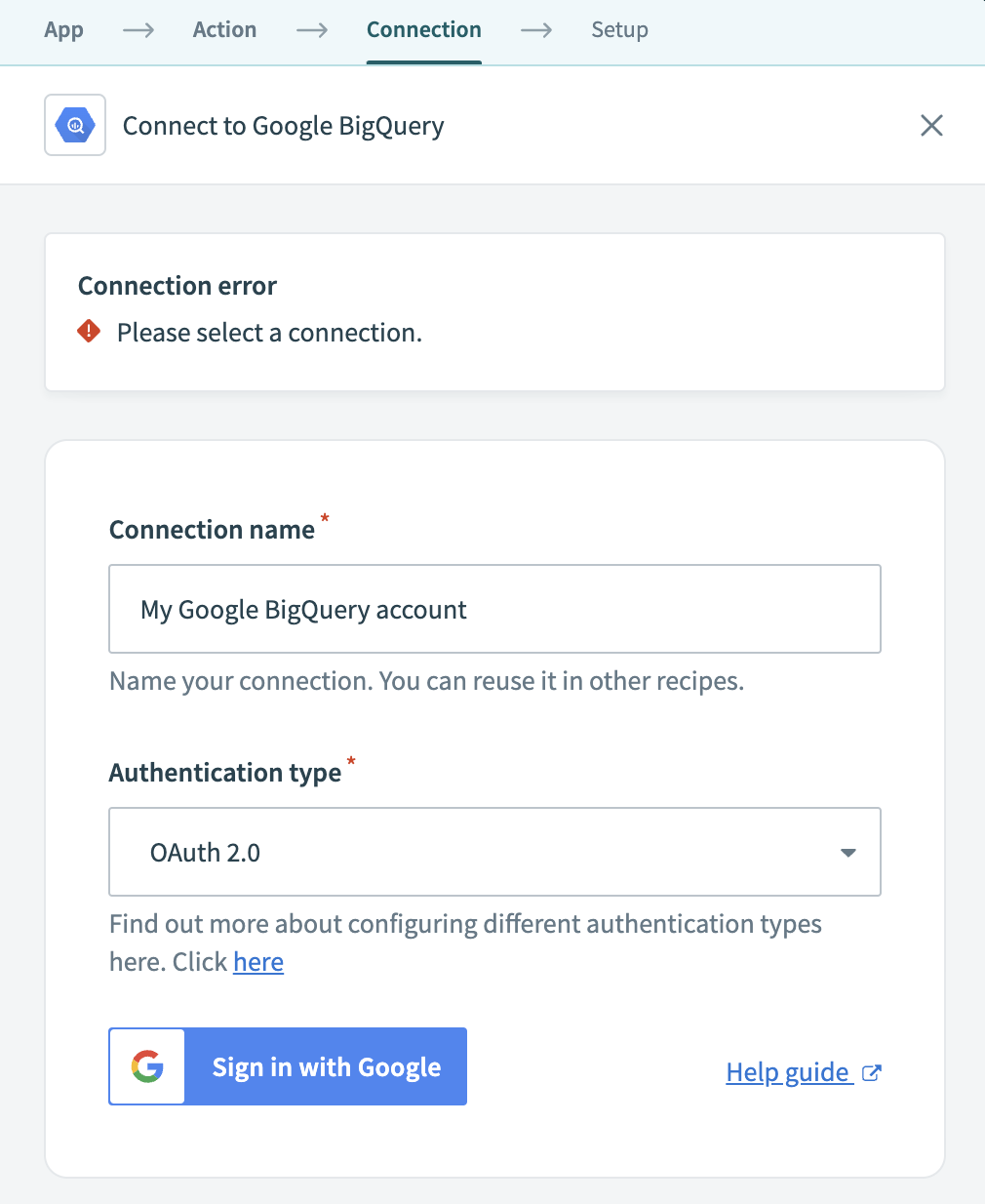This screenshot has height=1204, width=985.
Task: Select the Connection step tab
Action: point(424,30)
